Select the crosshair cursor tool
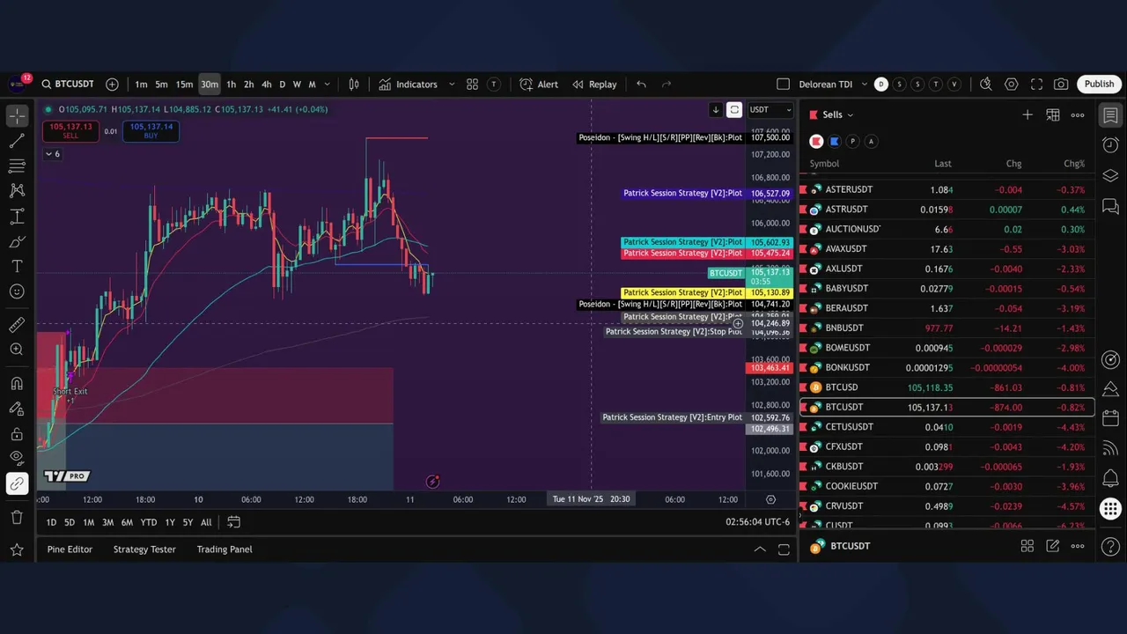This screenshot has height=634, width=1127. point(17,115)
